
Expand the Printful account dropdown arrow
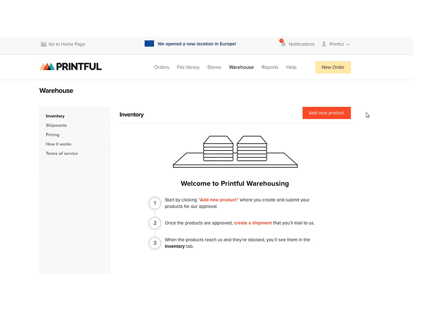click(348, 45)
